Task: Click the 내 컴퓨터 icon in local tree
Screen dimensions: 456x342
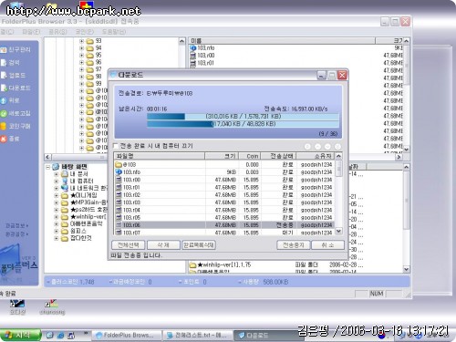Action: click(65, 181)
